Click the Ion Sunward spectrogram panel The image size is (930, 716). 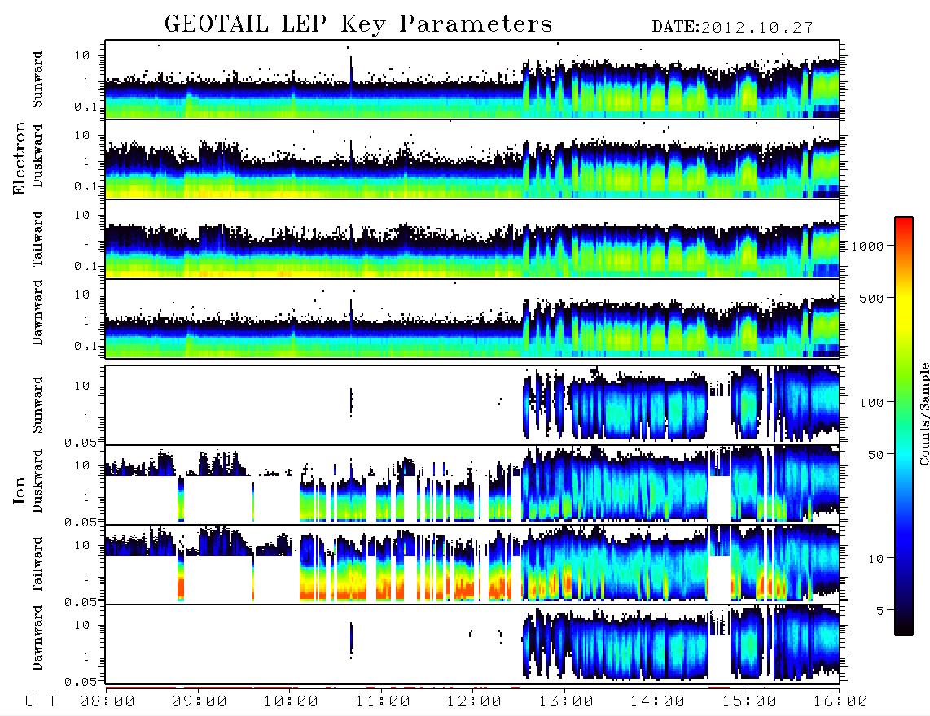(x=472, y=405)
